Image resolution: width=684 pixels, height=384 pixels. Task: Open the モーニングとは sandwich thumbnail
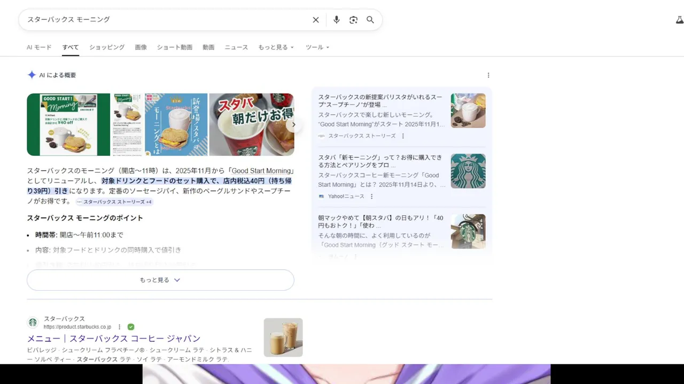(x=176, y=125)
